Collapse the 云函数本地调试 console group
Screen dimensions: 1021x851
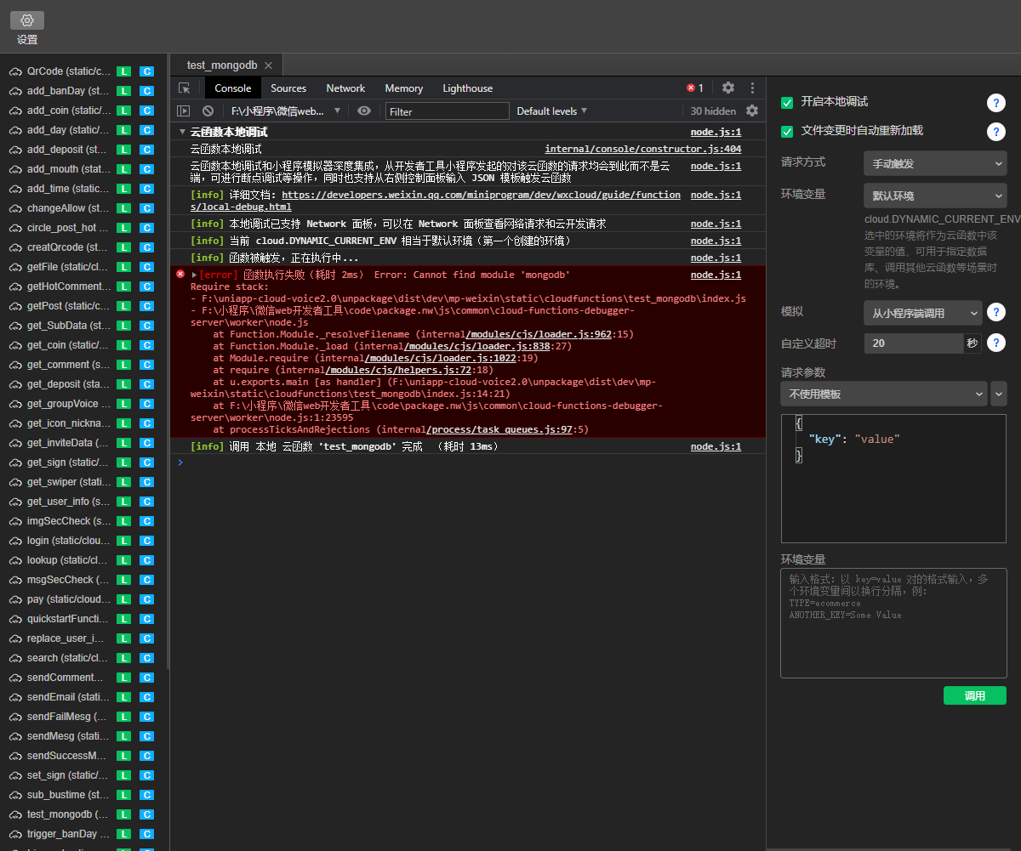[x=182, y=133]
